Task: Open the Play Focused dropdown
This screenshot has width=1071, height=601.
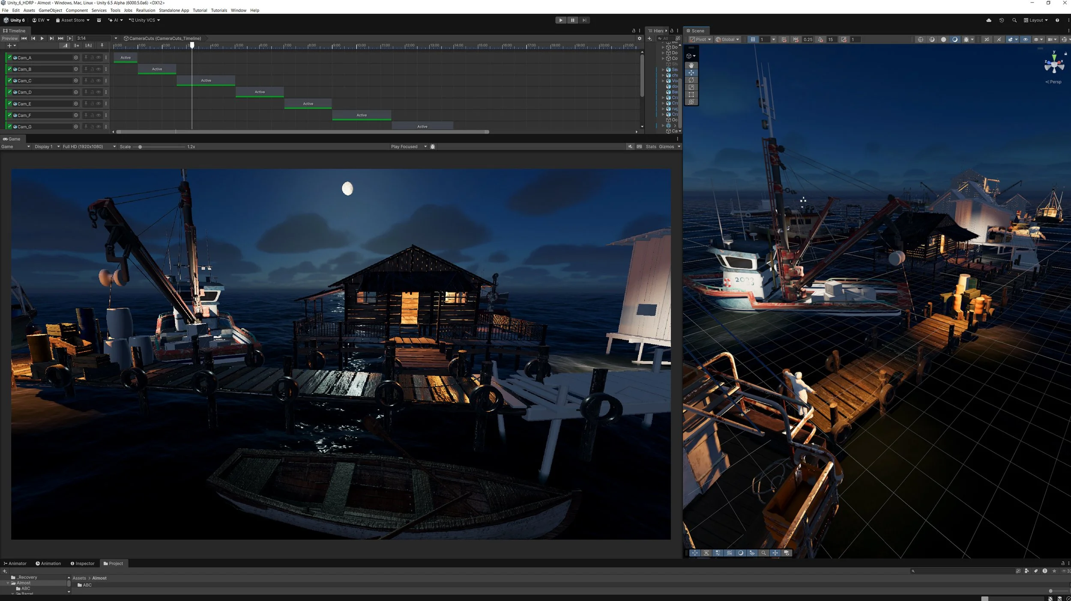Action: coord(408,147)
